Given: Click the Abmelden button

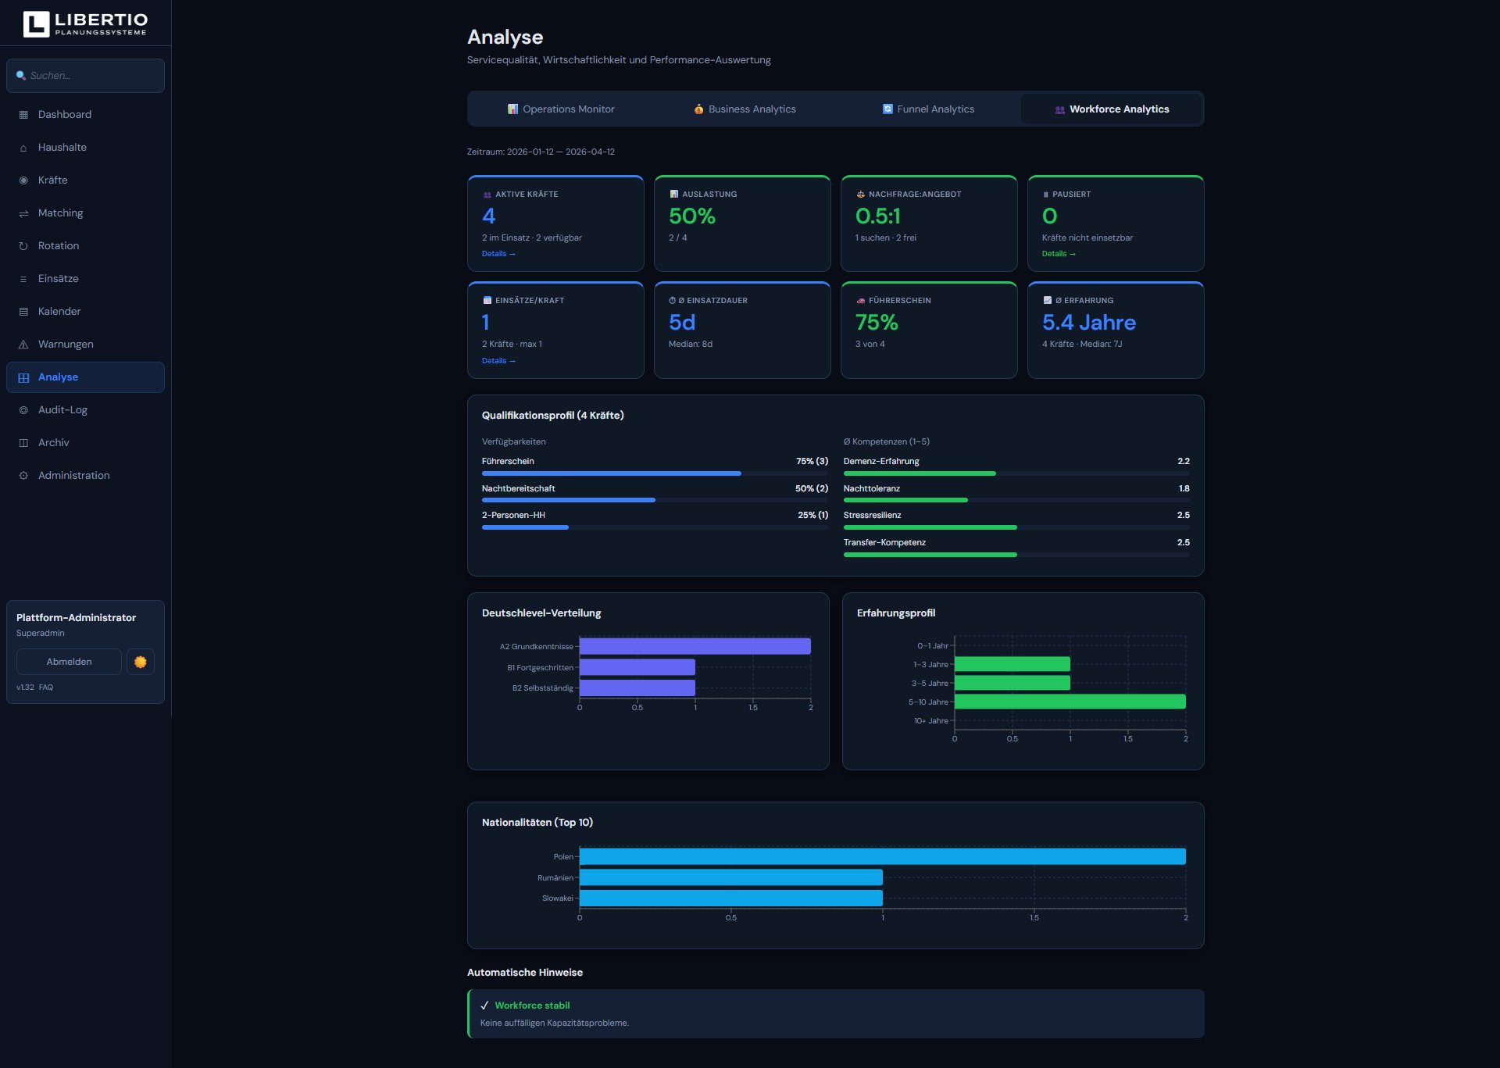Looking at the screenshot, I should pos(69,661).
